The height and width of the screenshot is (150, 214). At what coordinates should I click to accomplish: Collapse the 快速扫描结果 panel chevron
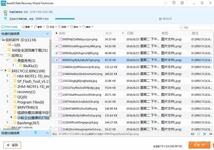47,34
